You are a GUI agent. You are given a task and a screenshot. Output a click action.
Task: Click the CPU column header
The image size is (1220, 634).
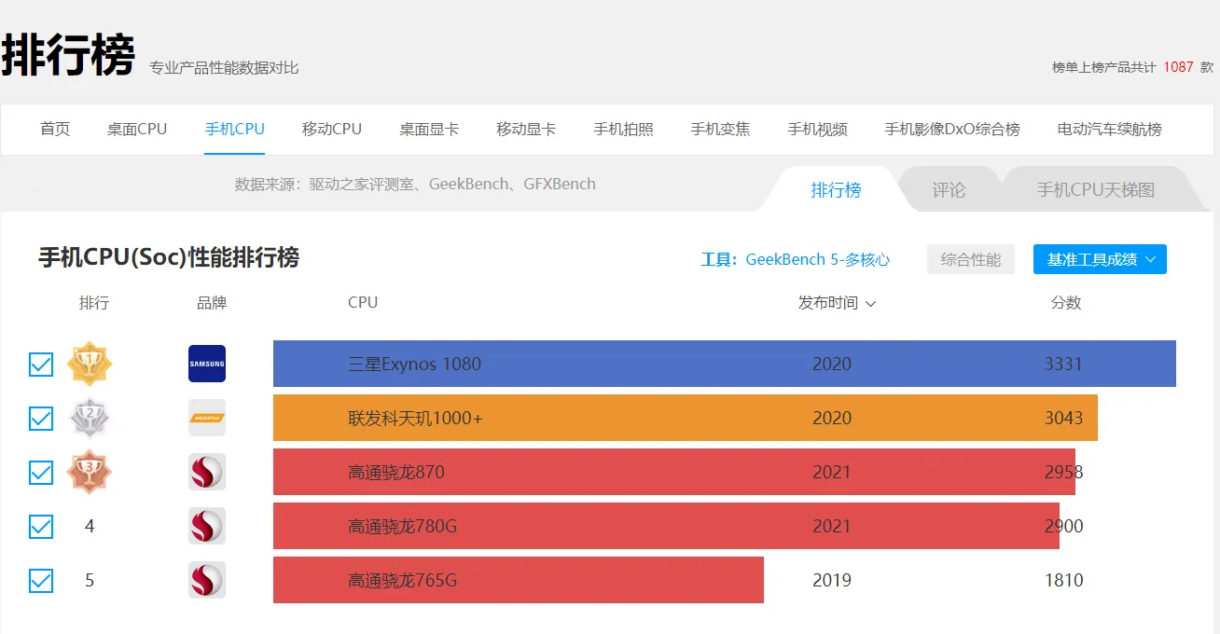point(363,302)
